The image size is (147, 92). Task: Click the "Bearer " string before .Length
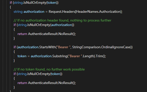pyautogui.click(x=75, y=56)
